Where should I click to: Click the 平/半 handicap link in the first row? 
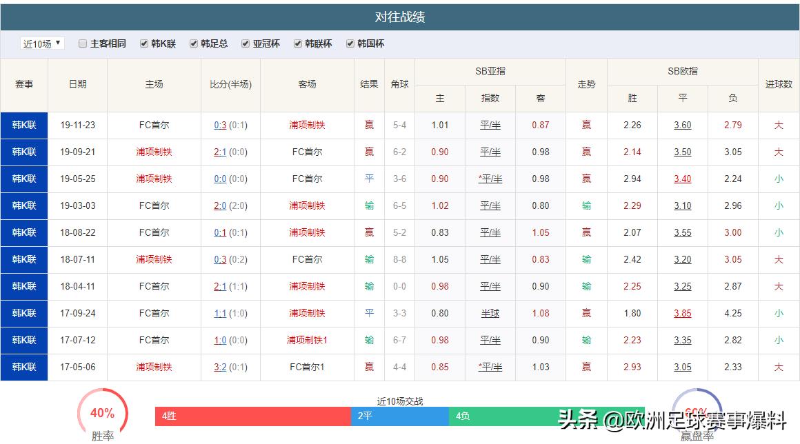(x=490, y=125)
